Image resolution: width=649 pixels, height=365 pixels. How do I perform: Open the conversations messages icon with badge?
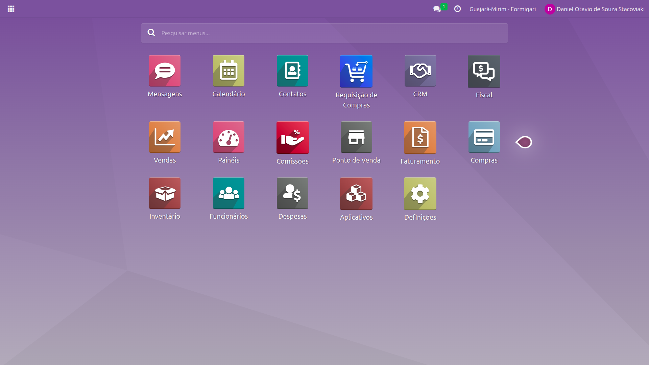[x=437, y=9]
